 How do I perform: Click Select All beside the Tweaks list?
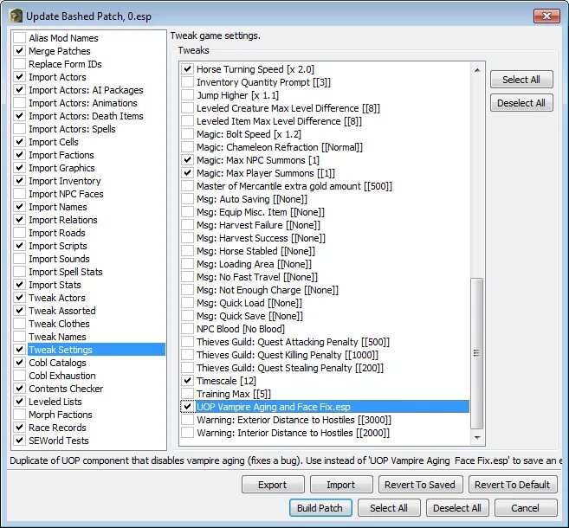pos(521,80)
